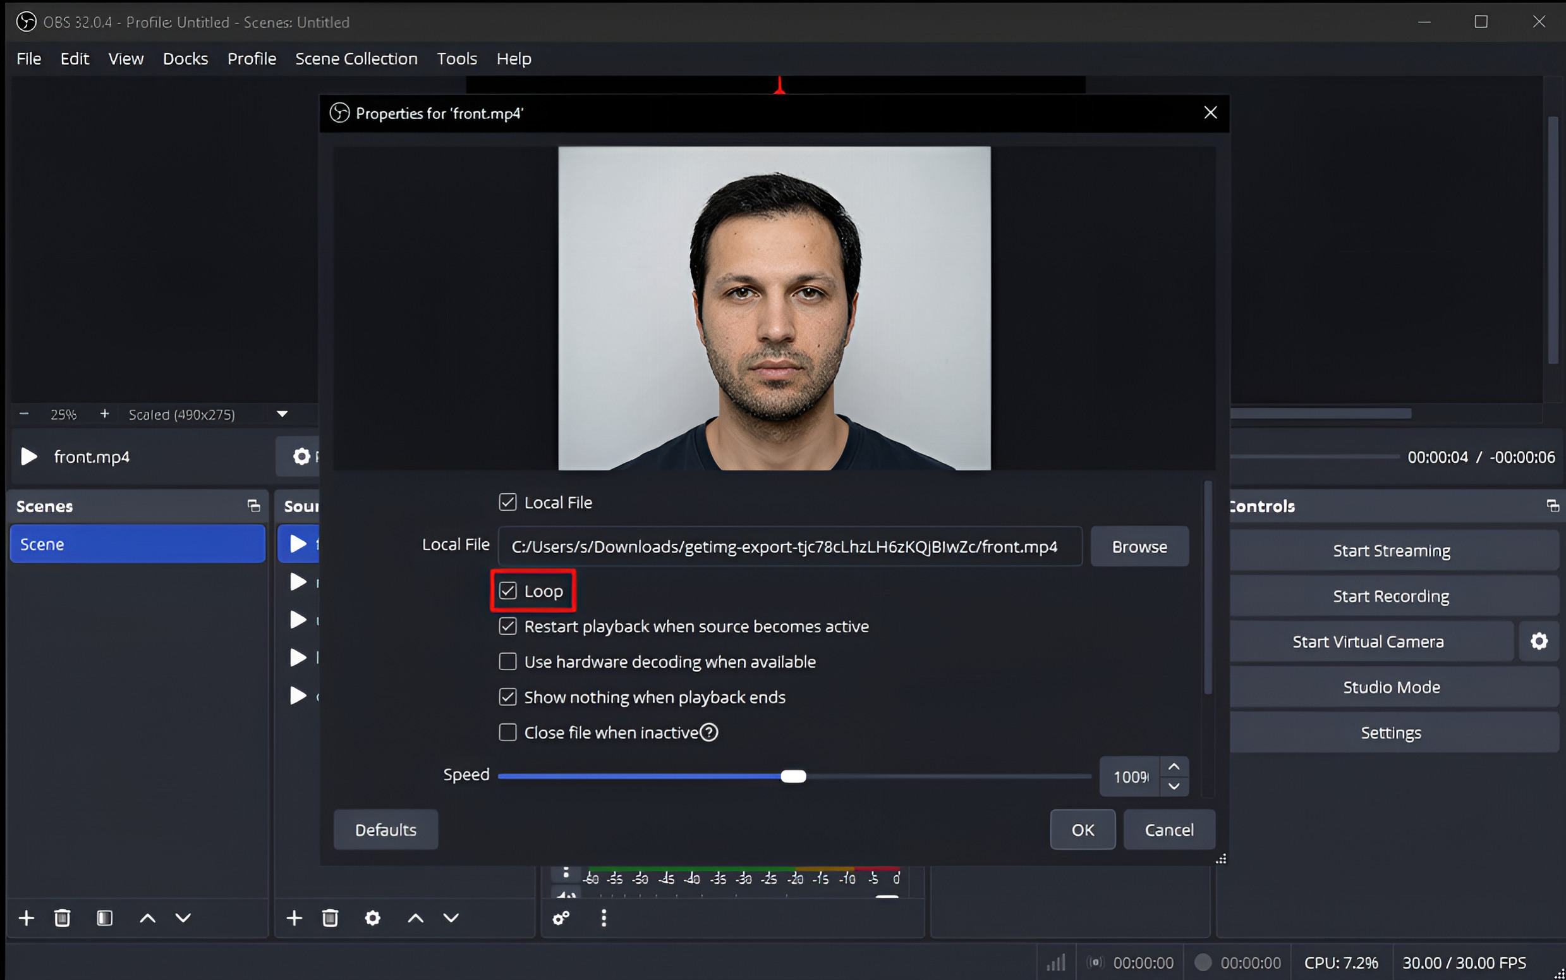Select the Scene item in Scenes list
The image size is (1566, 980).
coord(138,544)
